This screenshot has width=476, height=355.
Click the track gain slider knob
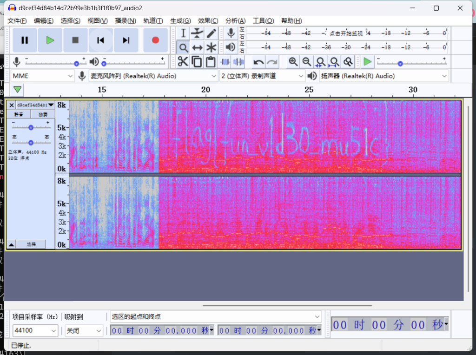pyautogui.click(x=31, y=127)
